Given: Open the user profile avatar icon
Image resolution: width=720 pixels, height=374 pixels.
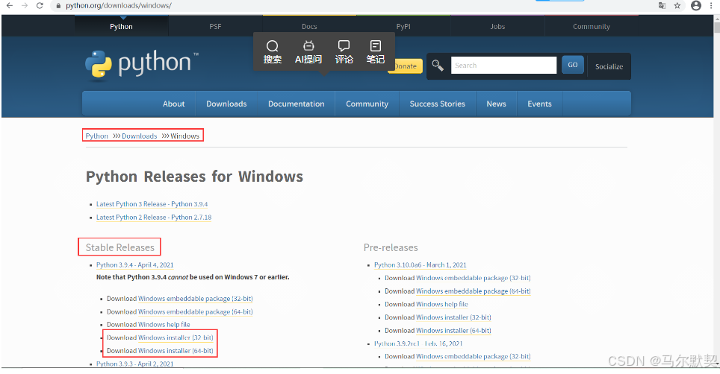Looking at the screenshot, I should tap(696, 5).
